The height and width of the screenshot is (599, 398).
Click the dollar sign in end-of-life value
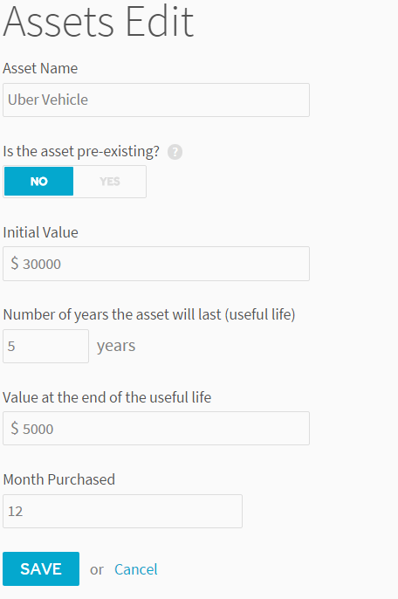(x=15, y=428)
